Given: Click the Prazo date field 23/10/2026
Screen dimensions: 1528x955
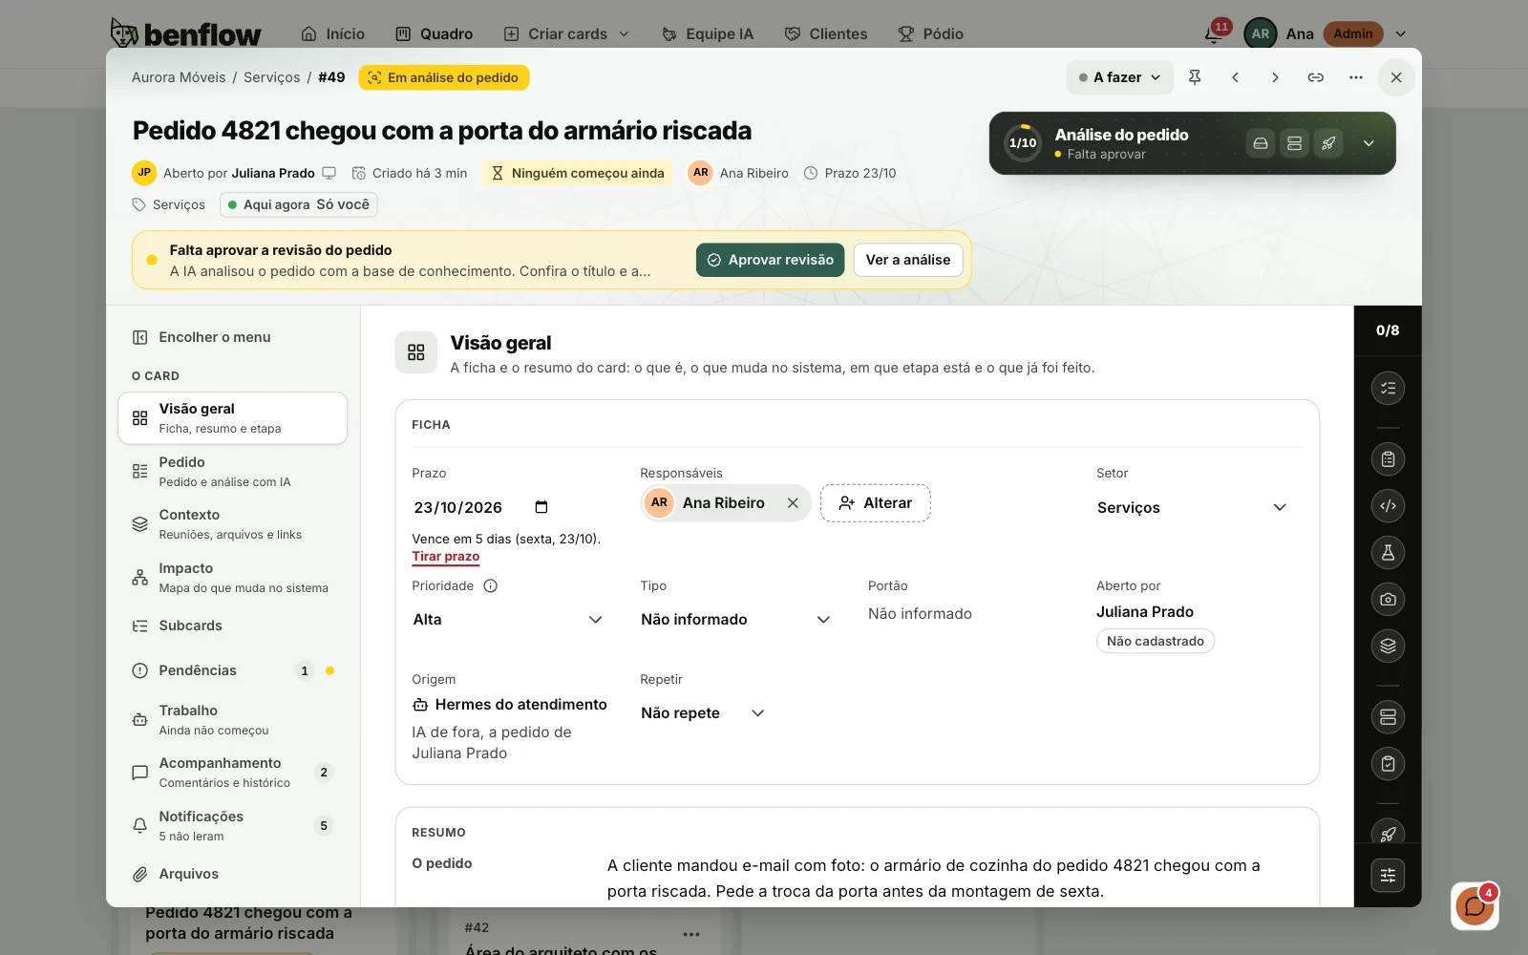Looking at the screenshot, I should (x=481, y=508).
